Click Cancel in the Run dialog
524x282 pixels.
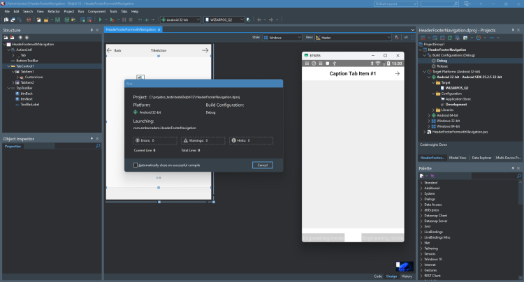click(262, 165)
